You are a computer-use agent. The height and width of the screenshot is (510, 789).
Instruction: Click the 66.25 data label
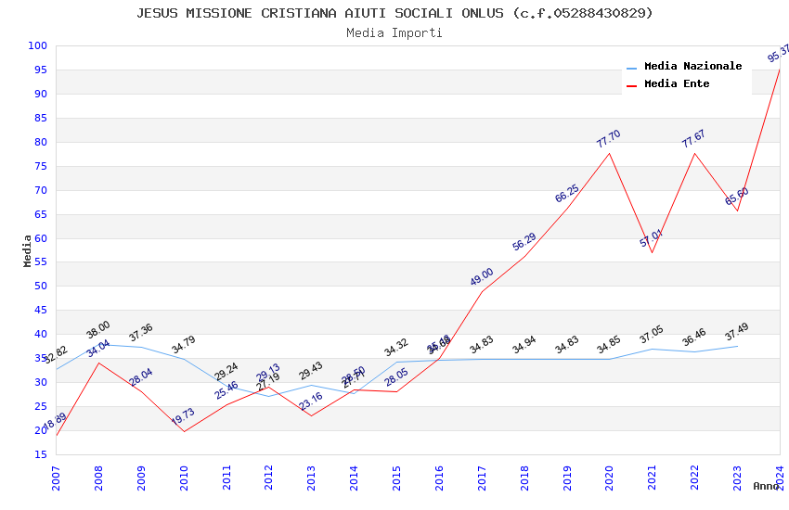(x=567, y=194)
